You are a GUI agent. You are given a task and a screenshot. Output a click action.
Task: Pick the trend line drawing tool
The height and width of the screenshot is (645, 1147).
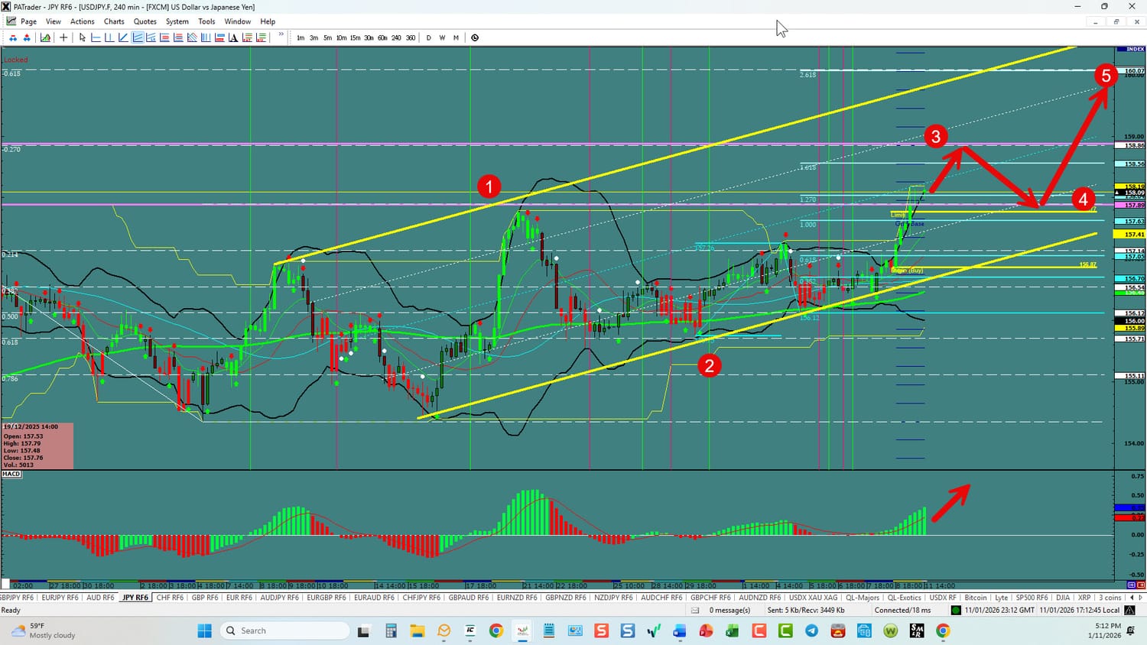(x=123, y=37)
